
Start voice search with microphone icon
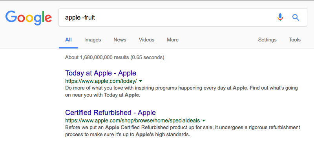280,17
